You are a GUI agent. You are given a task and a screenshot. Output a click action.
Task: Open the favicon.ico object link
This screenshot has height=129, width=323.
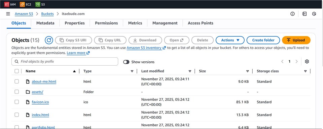[40, 102]
